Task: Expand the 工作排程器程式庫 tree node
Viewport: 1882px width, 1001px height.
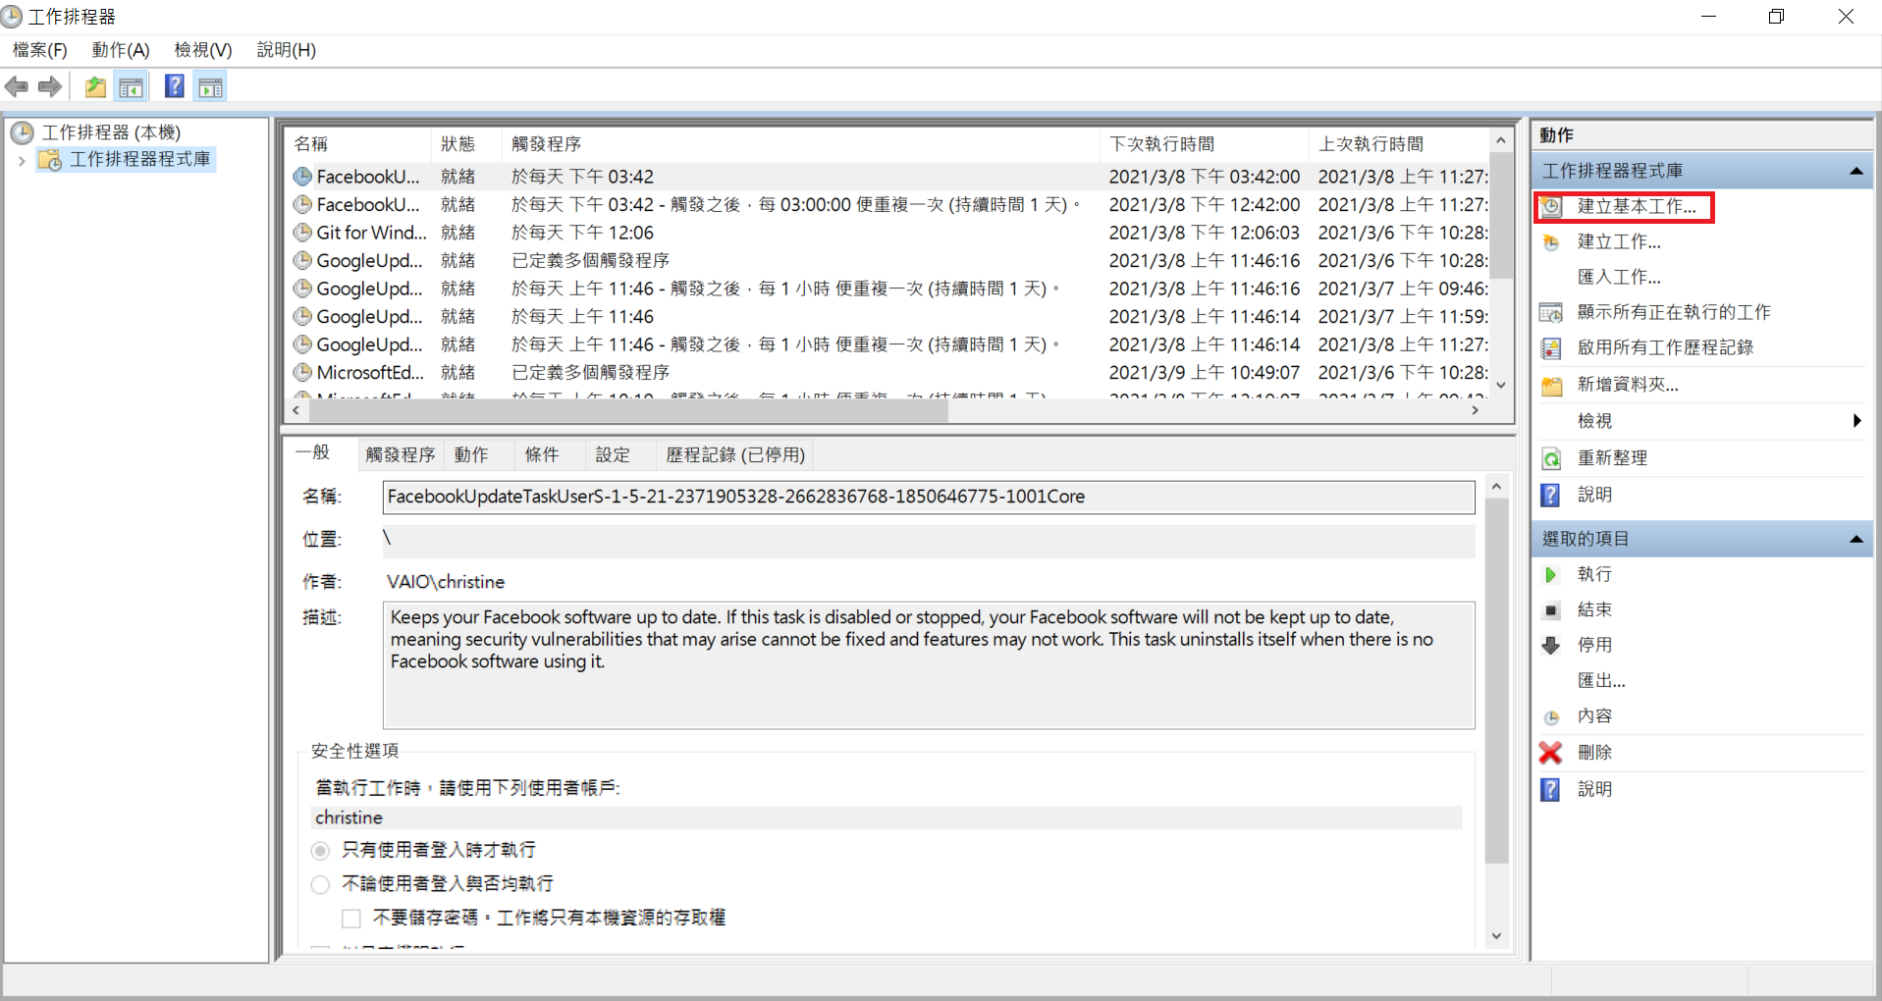Action: point(22,160)
